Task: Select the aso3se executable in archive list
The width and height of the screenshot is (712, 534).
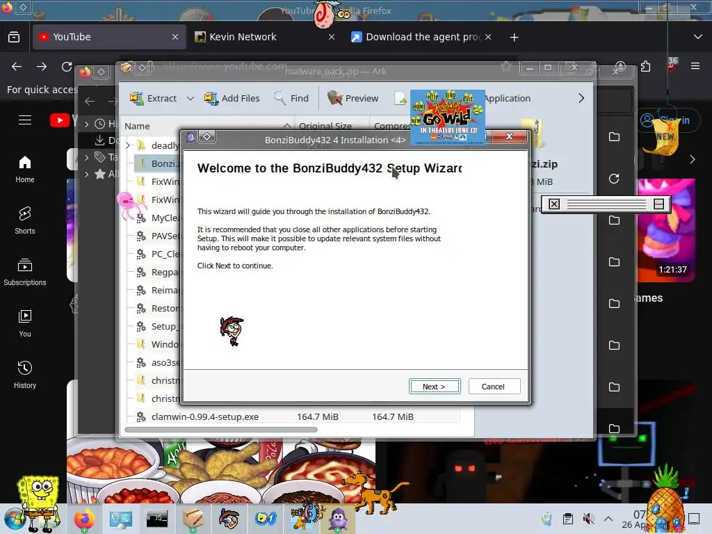Action: [x=158, y=362]
